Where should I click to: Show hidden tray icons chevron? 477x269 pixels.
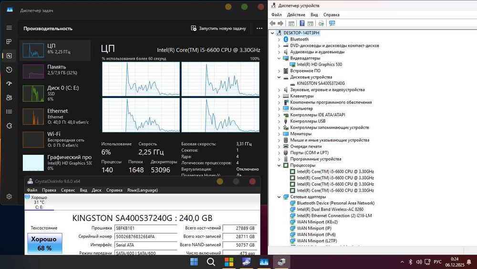pos(402,262)
